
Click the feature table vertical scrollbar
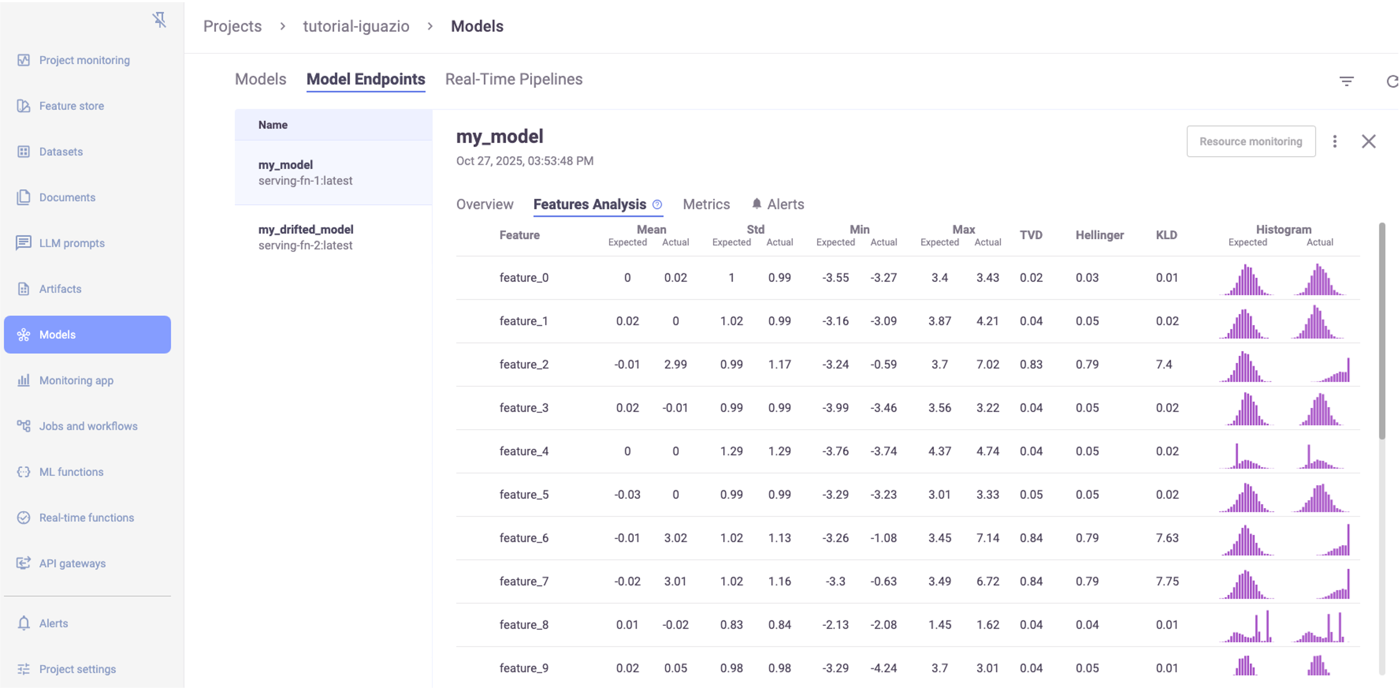click(x=1382, y=331)
